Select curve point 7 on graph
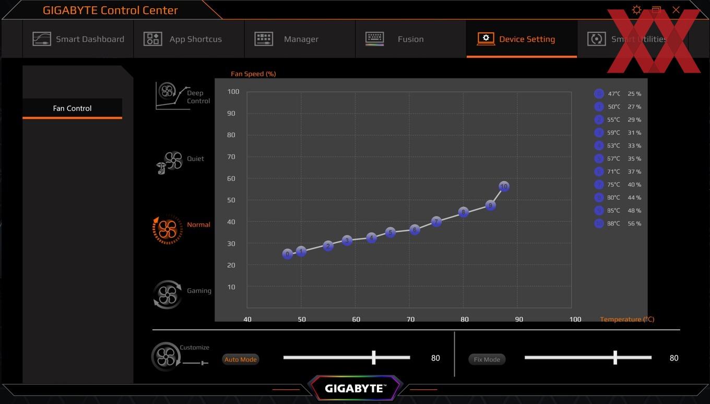Viewport: 710px width, 404px height. tap(436, 222)
